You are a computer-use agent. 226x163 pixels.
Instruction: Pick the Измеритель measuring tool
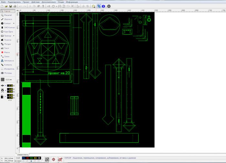(8, 69)
